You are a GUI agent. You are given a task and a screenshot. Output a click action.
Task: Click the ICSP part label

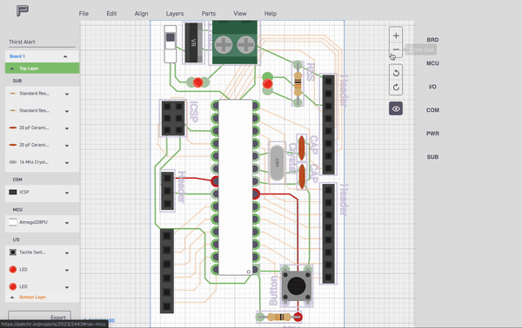click(x=24, y=192)
